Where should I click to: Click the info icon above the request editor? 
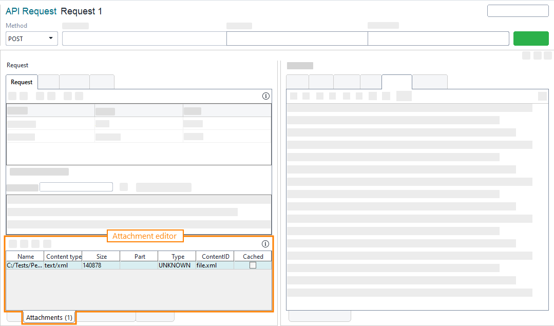point(265,95)
